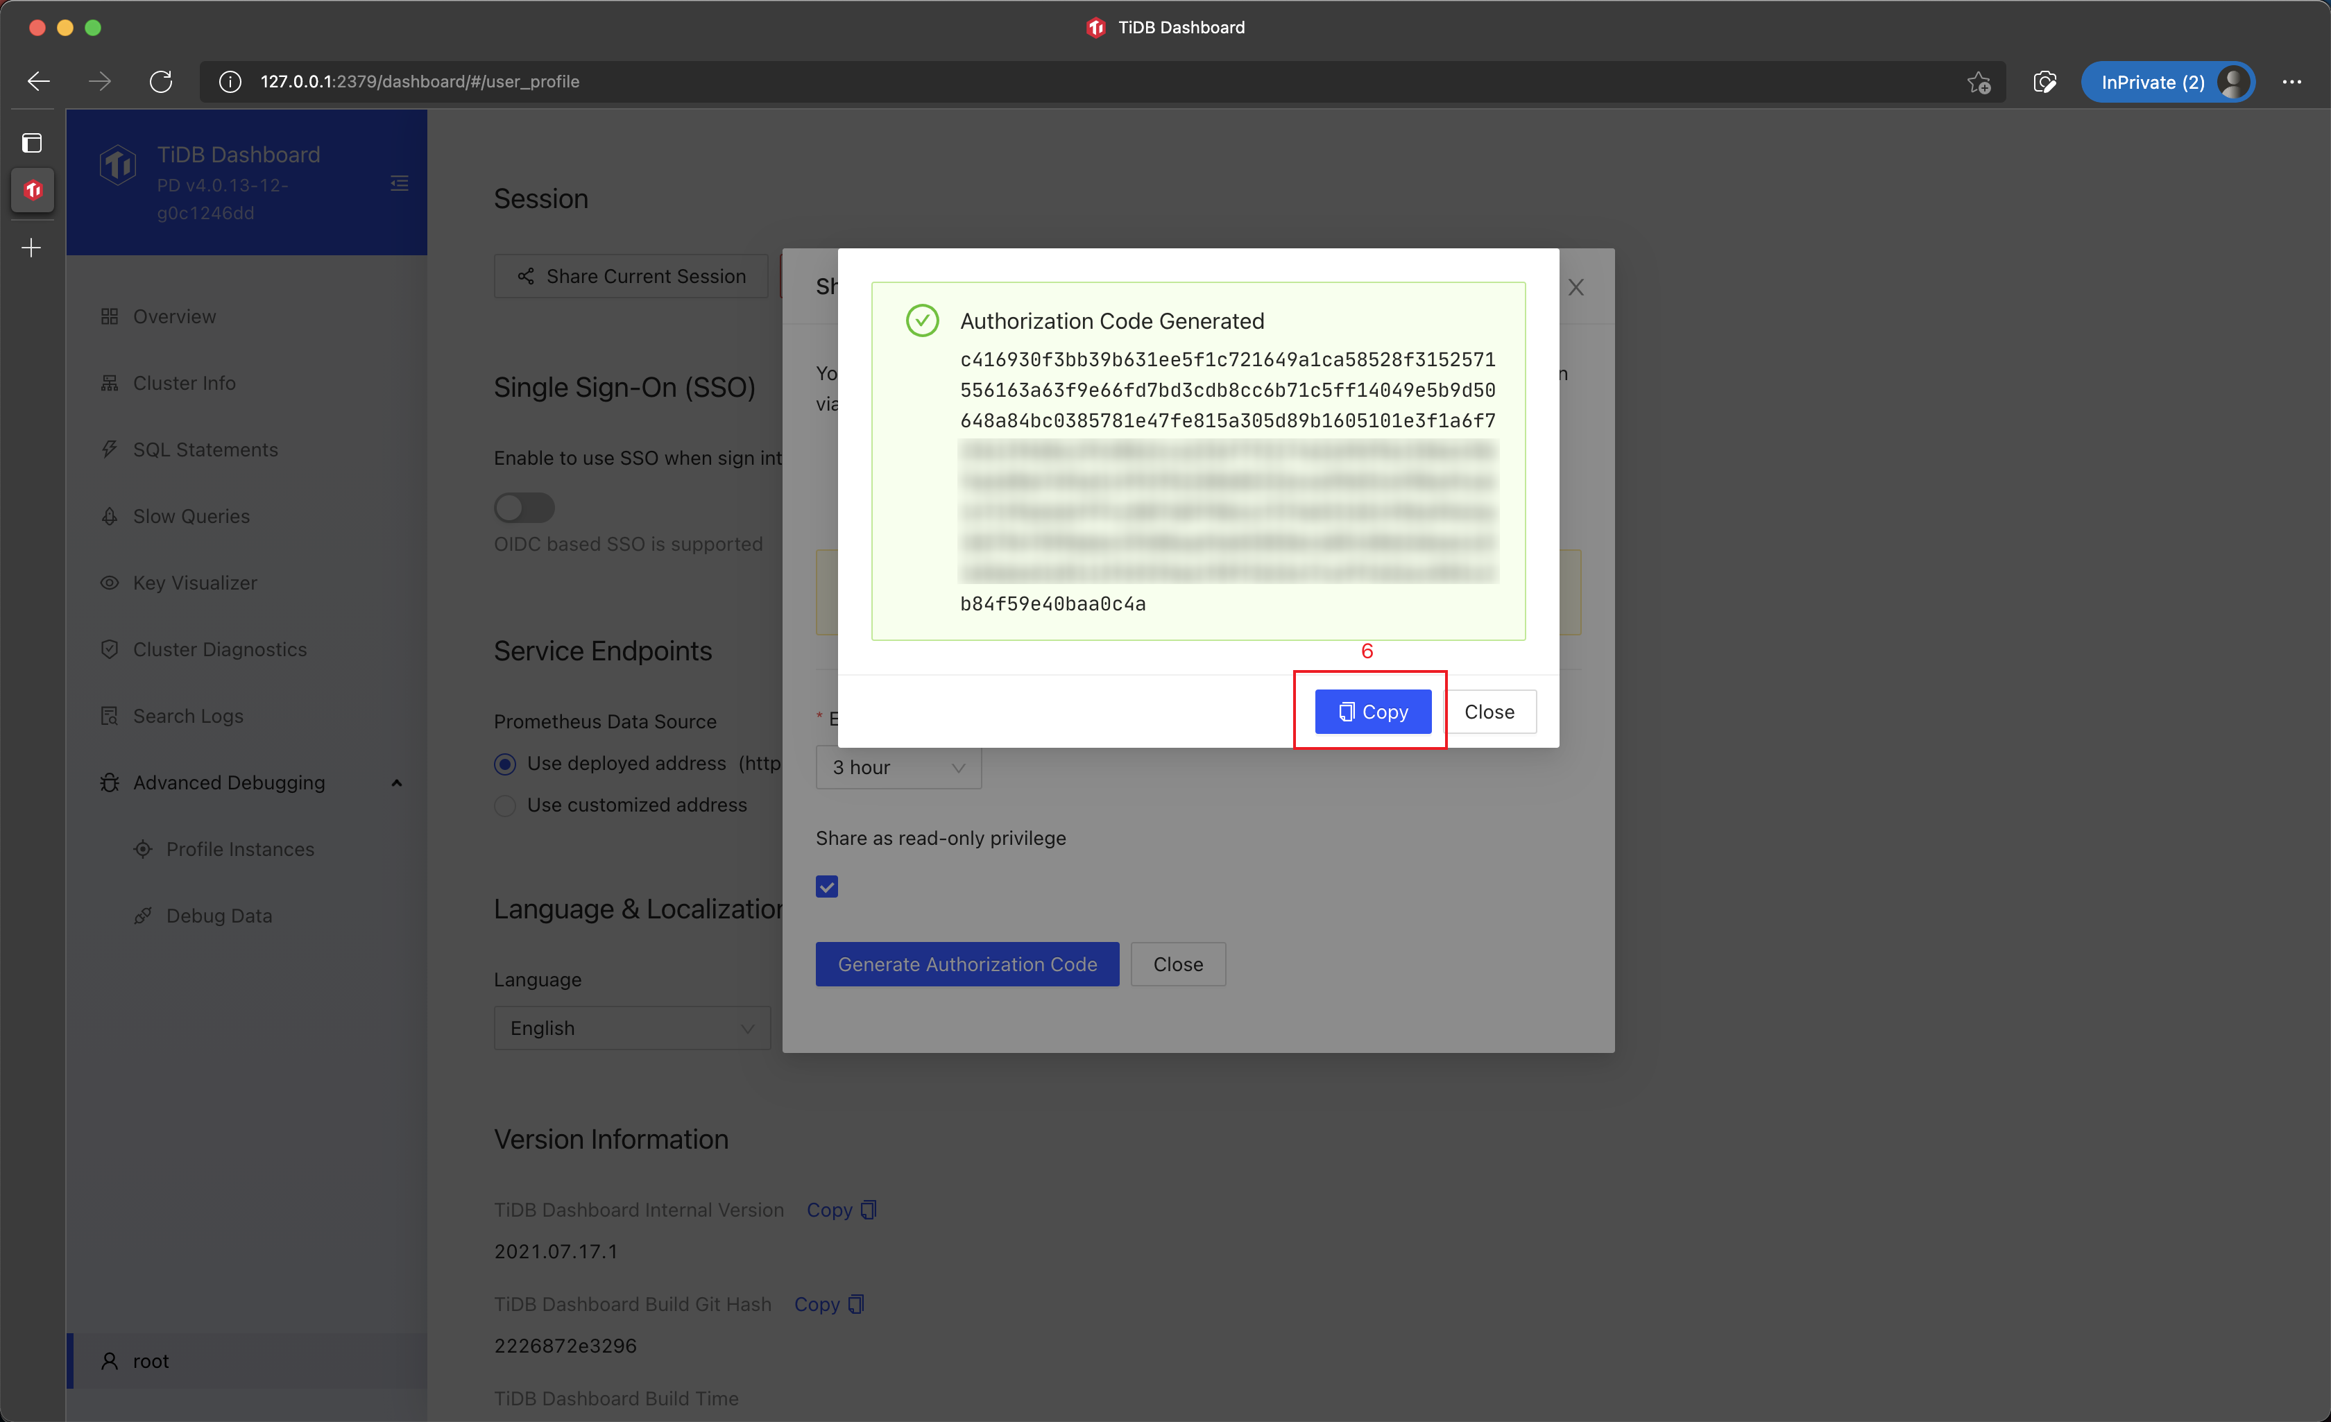Click the green check success icon
The image size is (2331, 1422).
923,320
